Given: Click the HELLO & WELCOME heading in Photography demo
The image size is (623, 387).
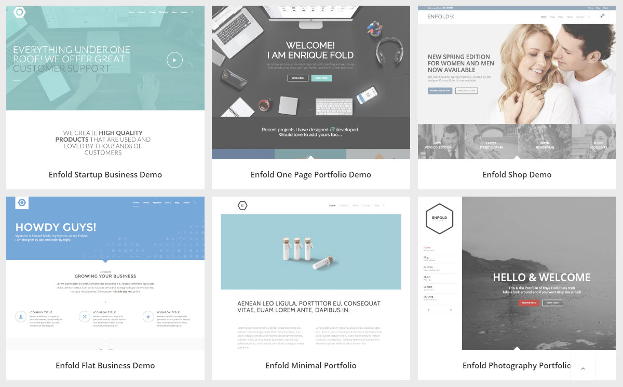Looking at the screenshot, I should pyautogui.click(x=541, y=278).
